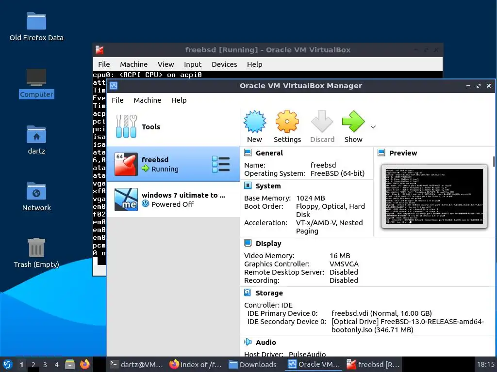
Task: Switch to the Index of Firefox taskbar entry
Action: [196, 364]
